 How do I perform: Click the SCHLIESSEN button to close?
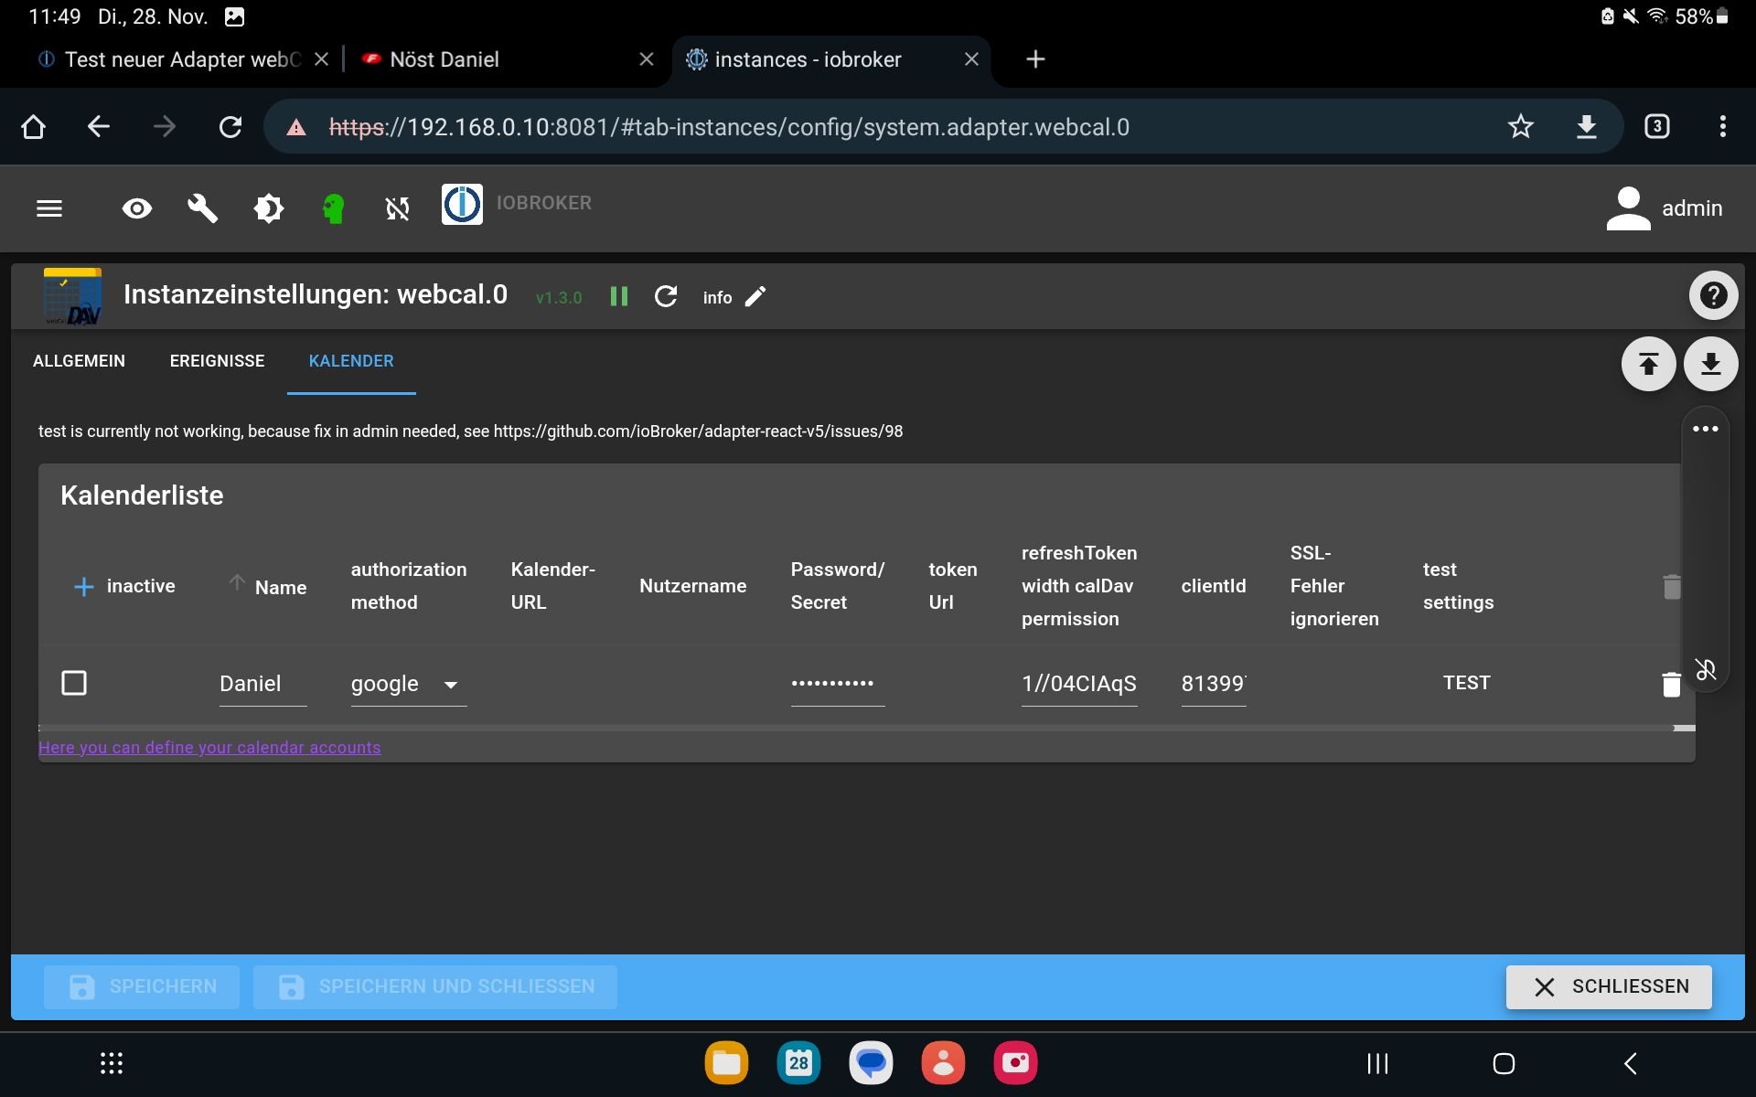point(1610,985)
